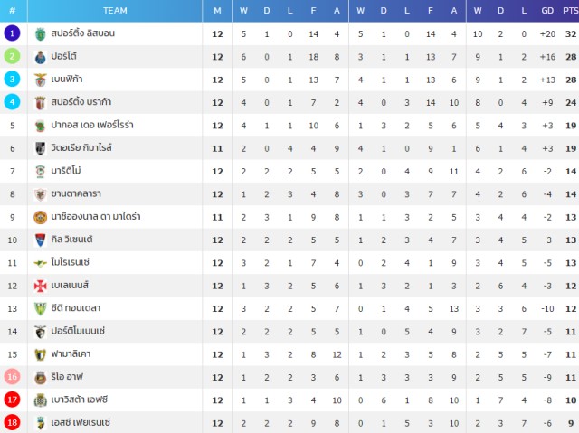Click the red rank 18 badge
Viewport: 579px width, 433px height.
point(12,422)
